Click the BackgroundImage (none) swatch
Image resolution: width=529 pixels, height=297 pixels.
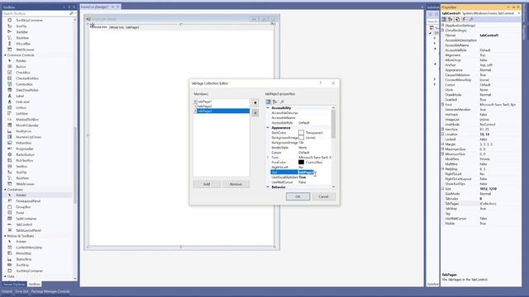point(301,138)
